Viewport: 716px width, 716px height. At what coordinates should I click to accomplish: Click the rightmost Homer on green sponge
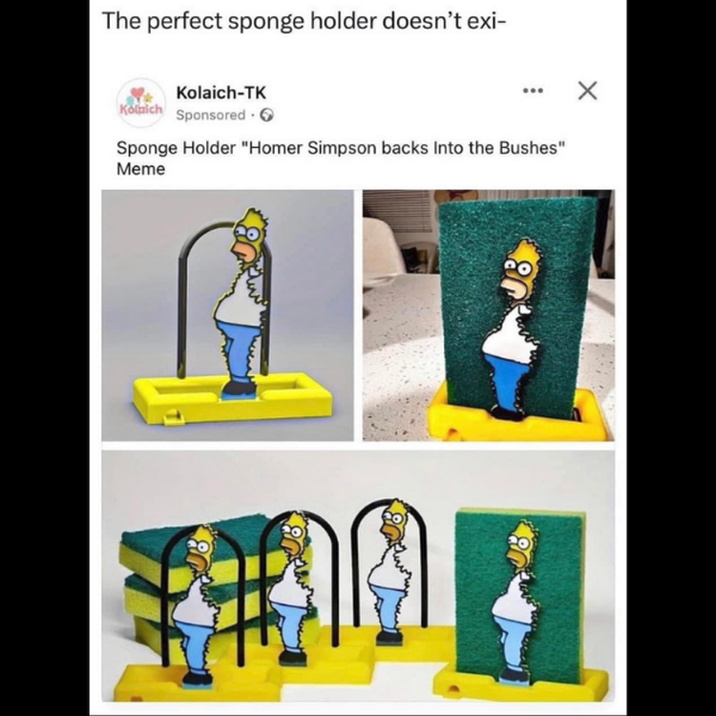tap(516, 603)
